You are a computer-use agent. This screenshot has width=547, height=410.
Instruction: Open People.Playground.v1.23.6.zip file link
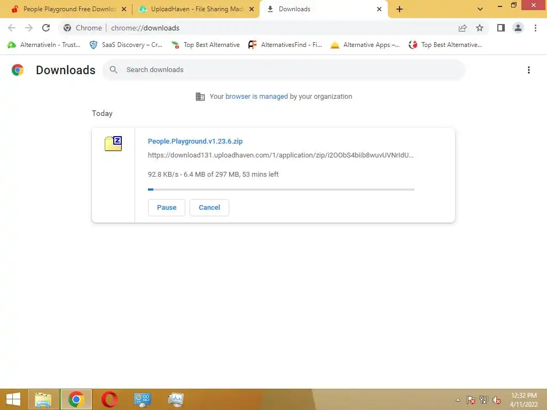[195, 141]
